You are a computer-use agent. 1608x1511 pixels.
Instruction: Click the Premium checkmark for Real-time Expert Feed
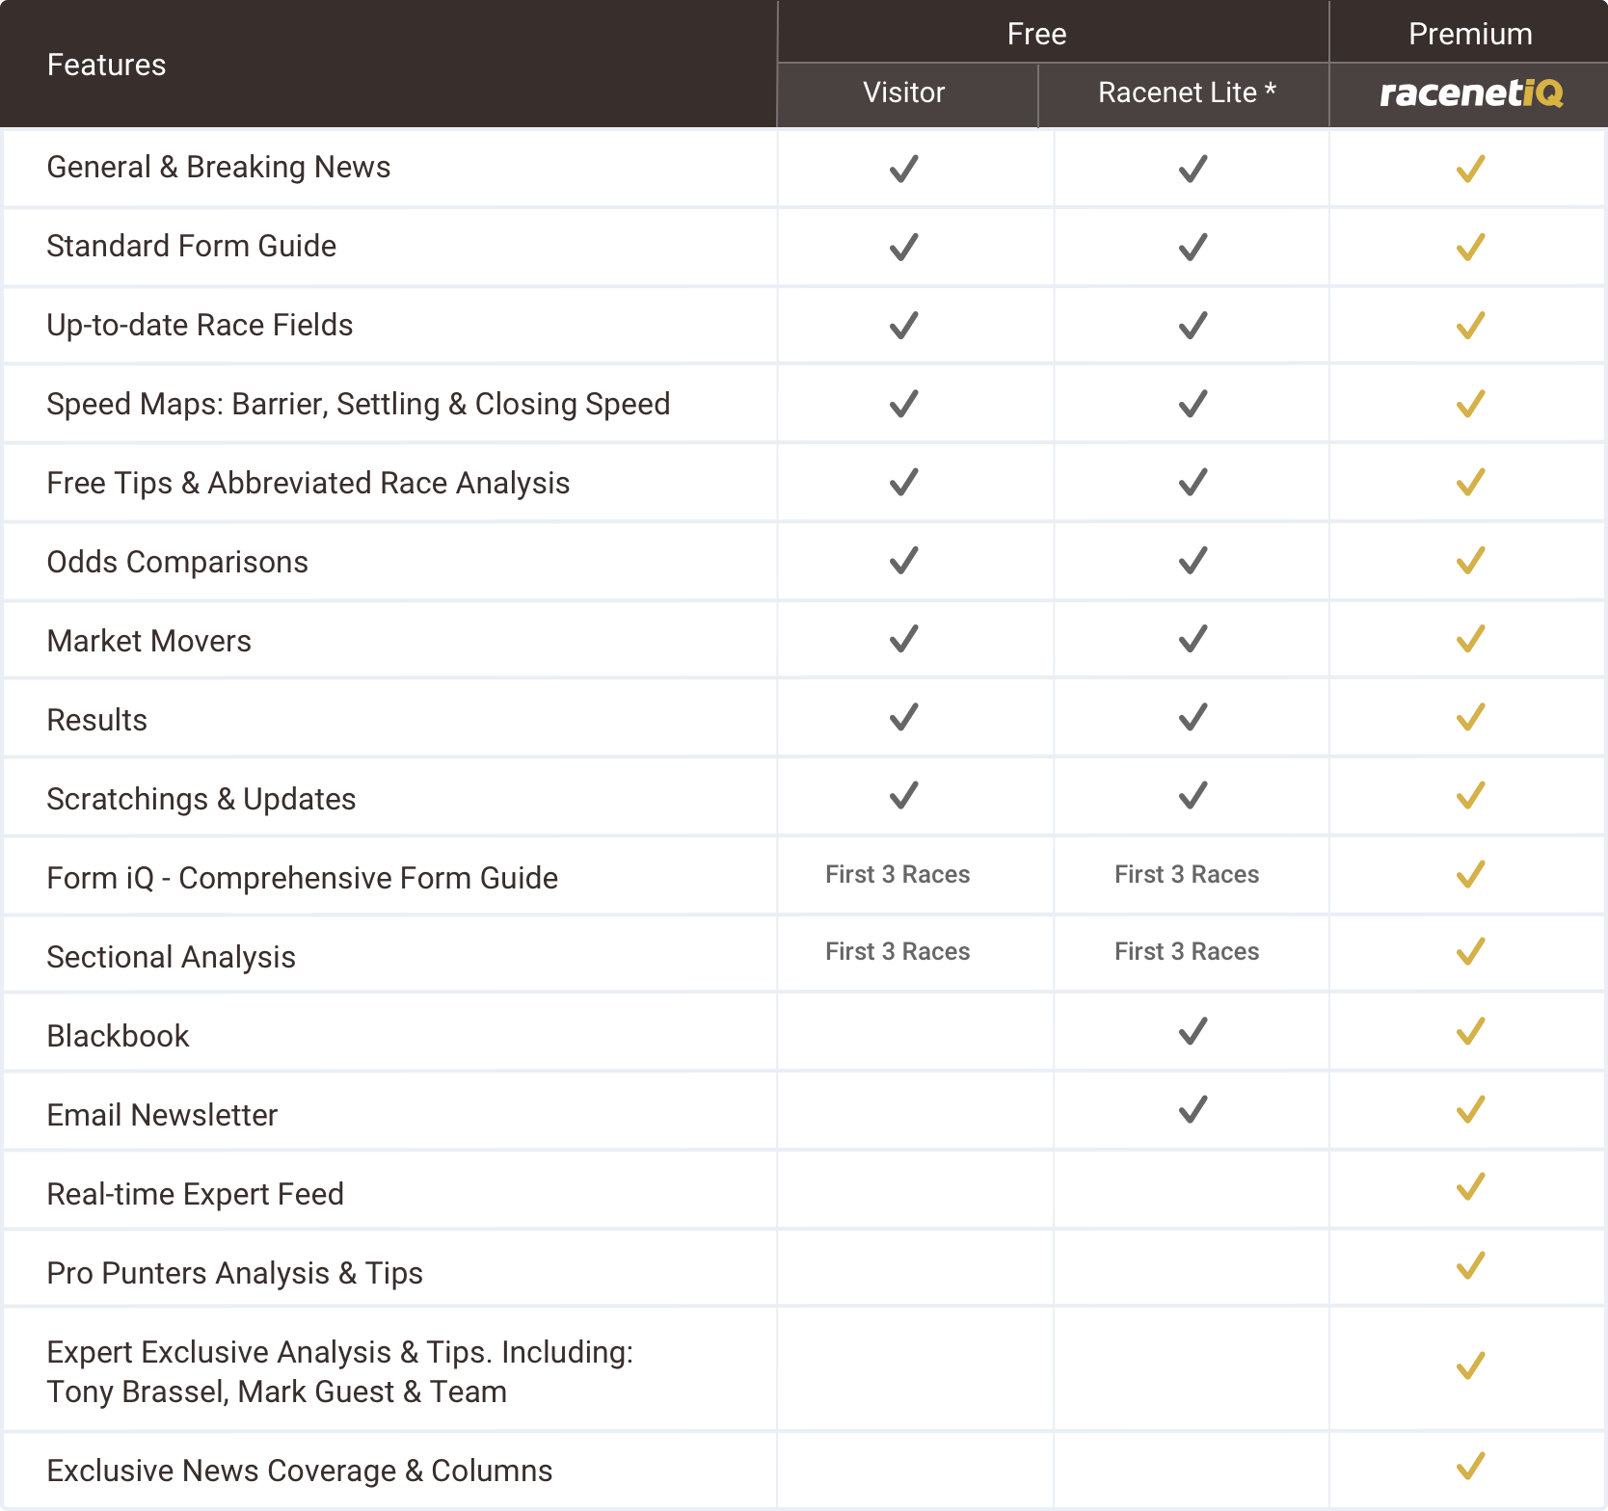pyautogui.click(x=1468, y=1189)
